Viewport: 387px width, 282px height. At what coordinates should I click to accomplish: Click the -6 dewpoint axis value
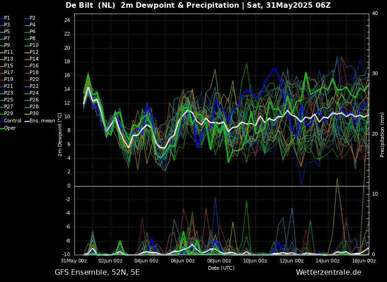(68, 227)
